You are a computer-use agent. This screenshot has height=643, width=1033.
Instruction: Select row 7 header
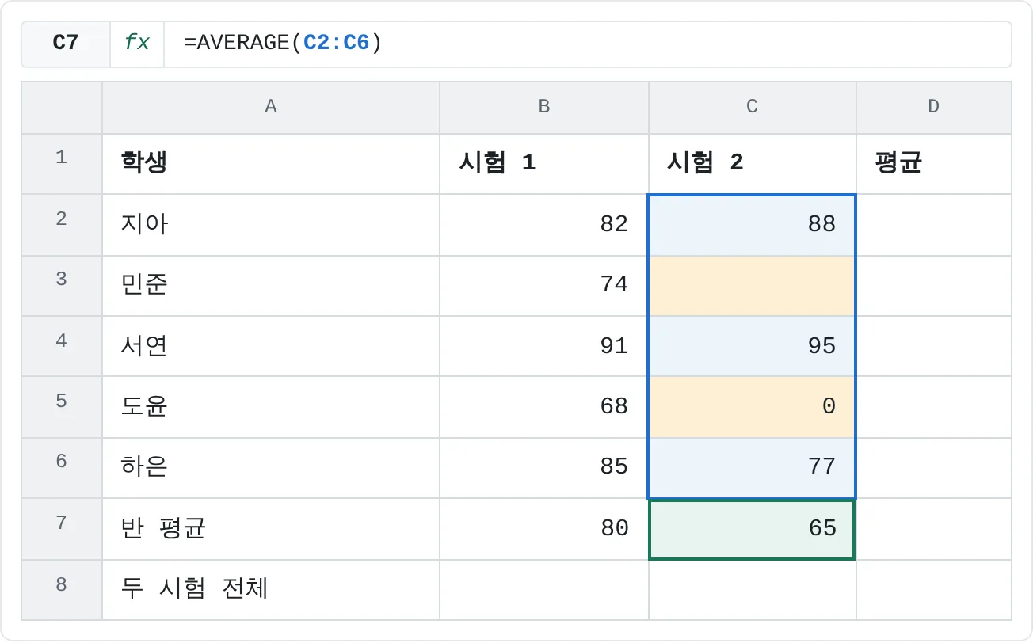point(62,529)
